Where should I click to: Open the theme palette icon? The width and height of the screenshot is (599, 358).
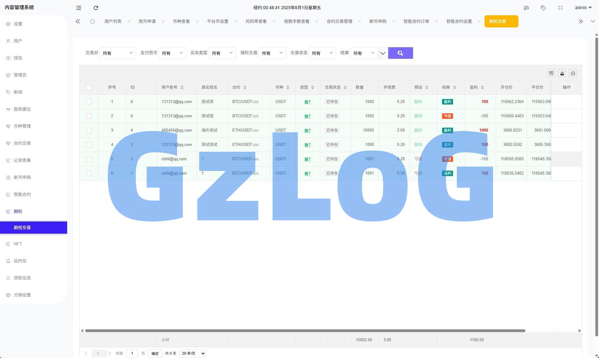tap(526, 8)
